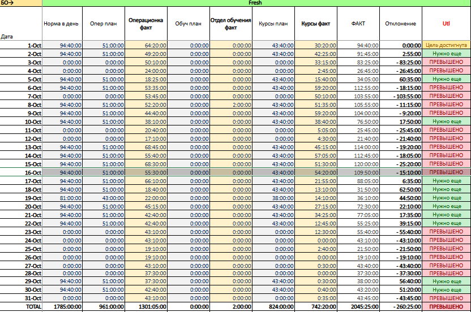
Task: Click the '26-Oct' date cell
Action: [21, 257]
